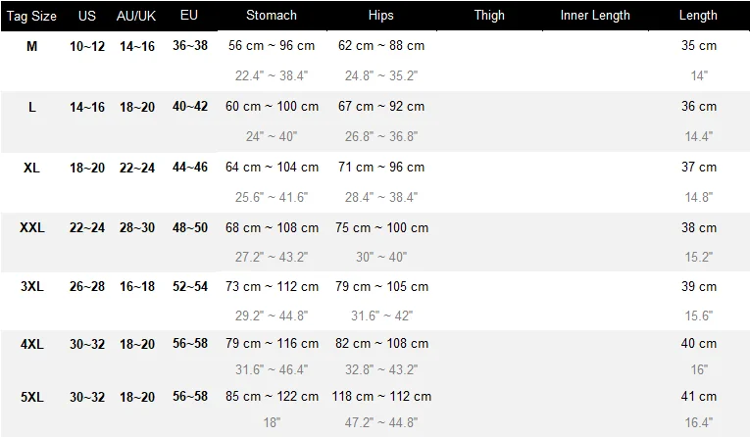Select the Inner Length header
750x437 pixels.
pos(595,16)
